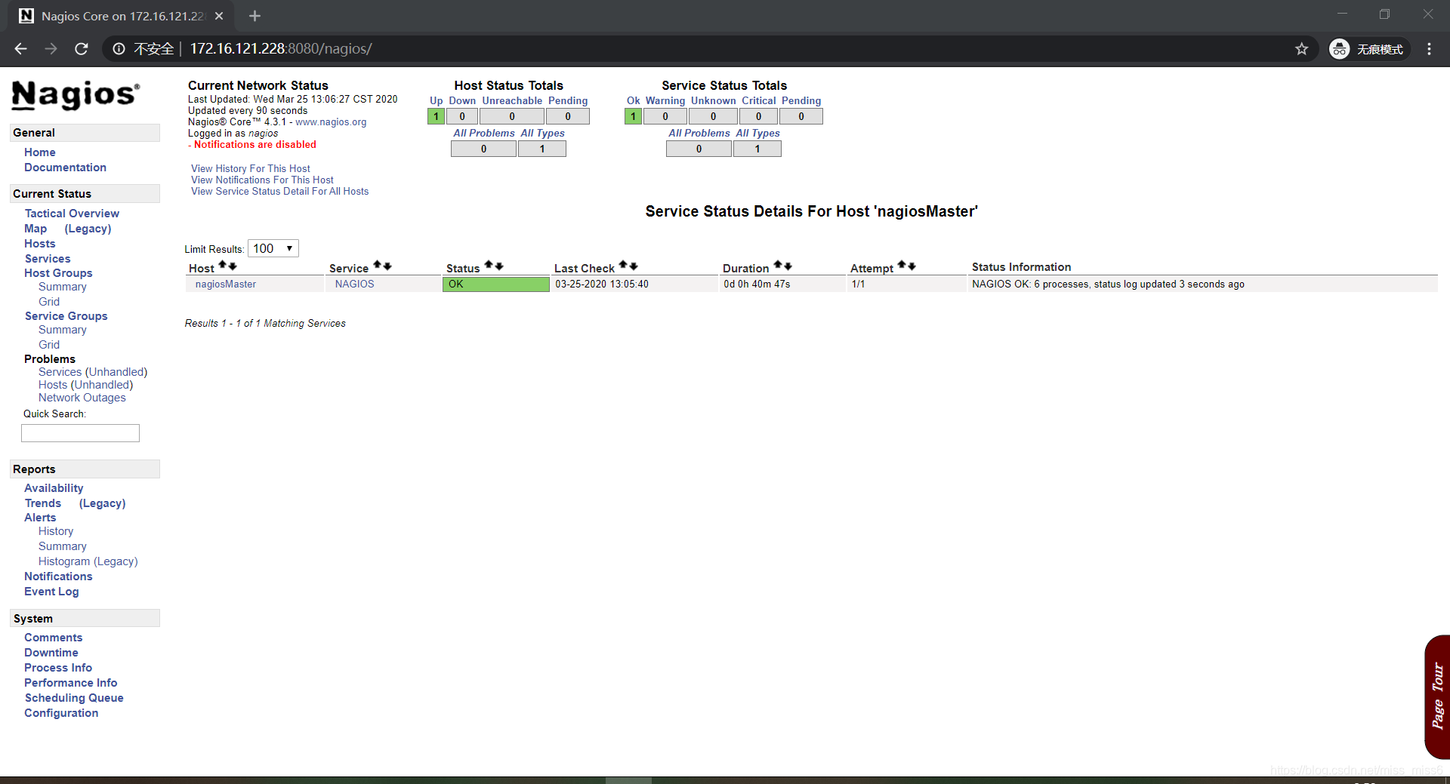This screenshot has width=1450, height=784.
Task: Open Process Info
Action: tap(58, 668)
